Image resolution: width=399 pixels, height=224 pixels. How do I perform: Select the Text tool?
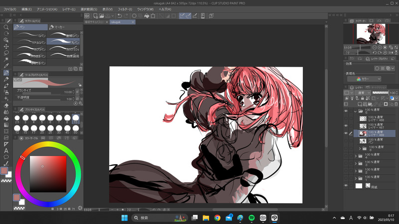pos(6,151)
